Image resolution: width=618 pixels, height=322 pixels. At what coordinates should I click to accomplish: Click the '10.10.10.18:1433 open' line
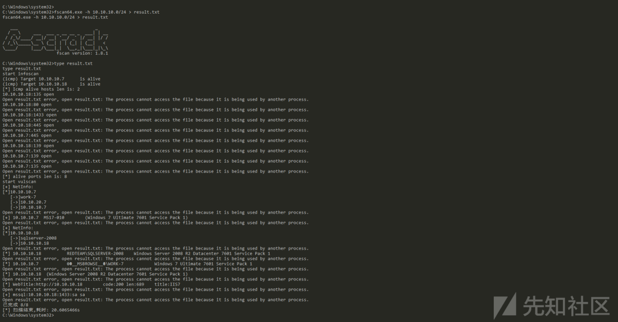[30, 115]
